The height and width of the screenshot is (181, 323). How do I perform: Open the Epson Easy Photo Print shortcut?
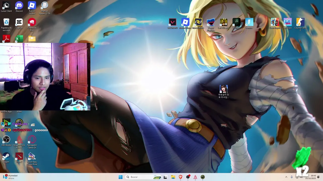pos(32,159)
